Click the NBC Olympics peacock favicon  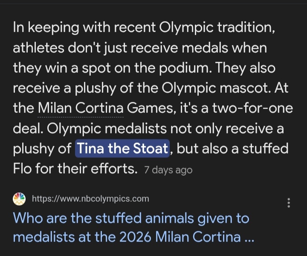19,199
